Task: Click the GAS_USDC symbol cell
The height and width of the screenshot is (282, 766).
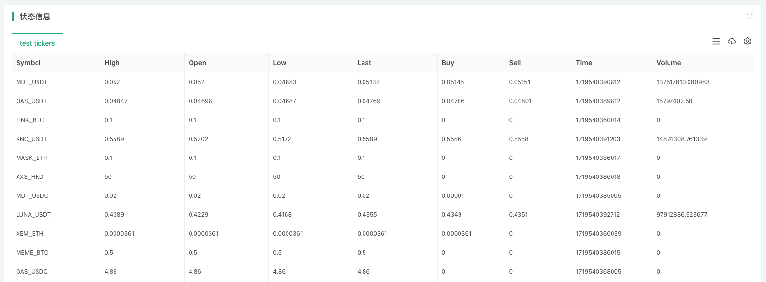Action: click(32, 272)
